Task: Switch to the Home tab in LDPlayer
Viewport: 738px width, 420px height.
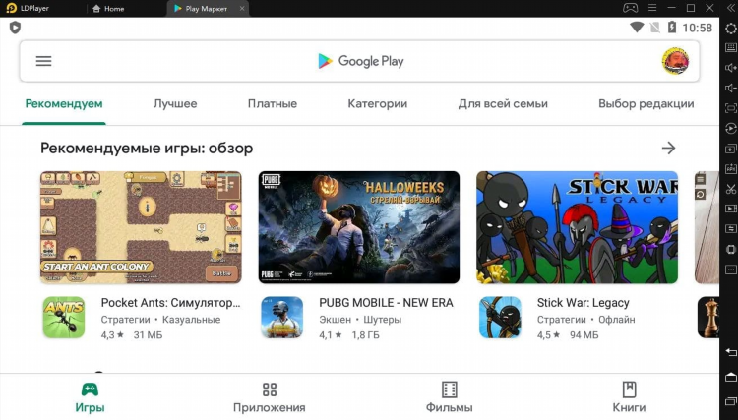Action: pos(108,9)
